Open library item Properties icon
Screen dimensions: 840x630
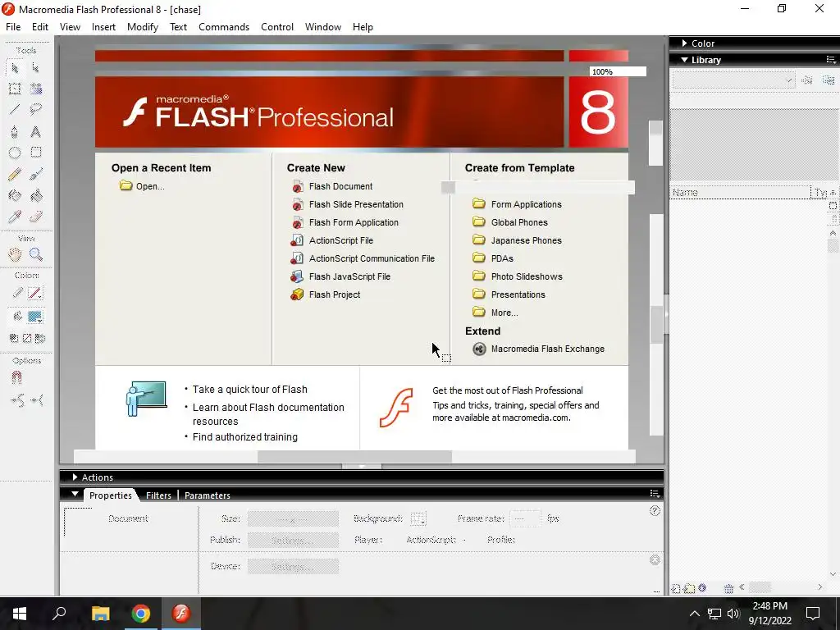pyautogui.click(x=702, y=587)
